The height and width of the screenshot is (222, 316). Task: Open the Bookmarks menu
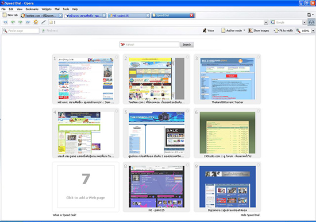[x=32, y=9]
